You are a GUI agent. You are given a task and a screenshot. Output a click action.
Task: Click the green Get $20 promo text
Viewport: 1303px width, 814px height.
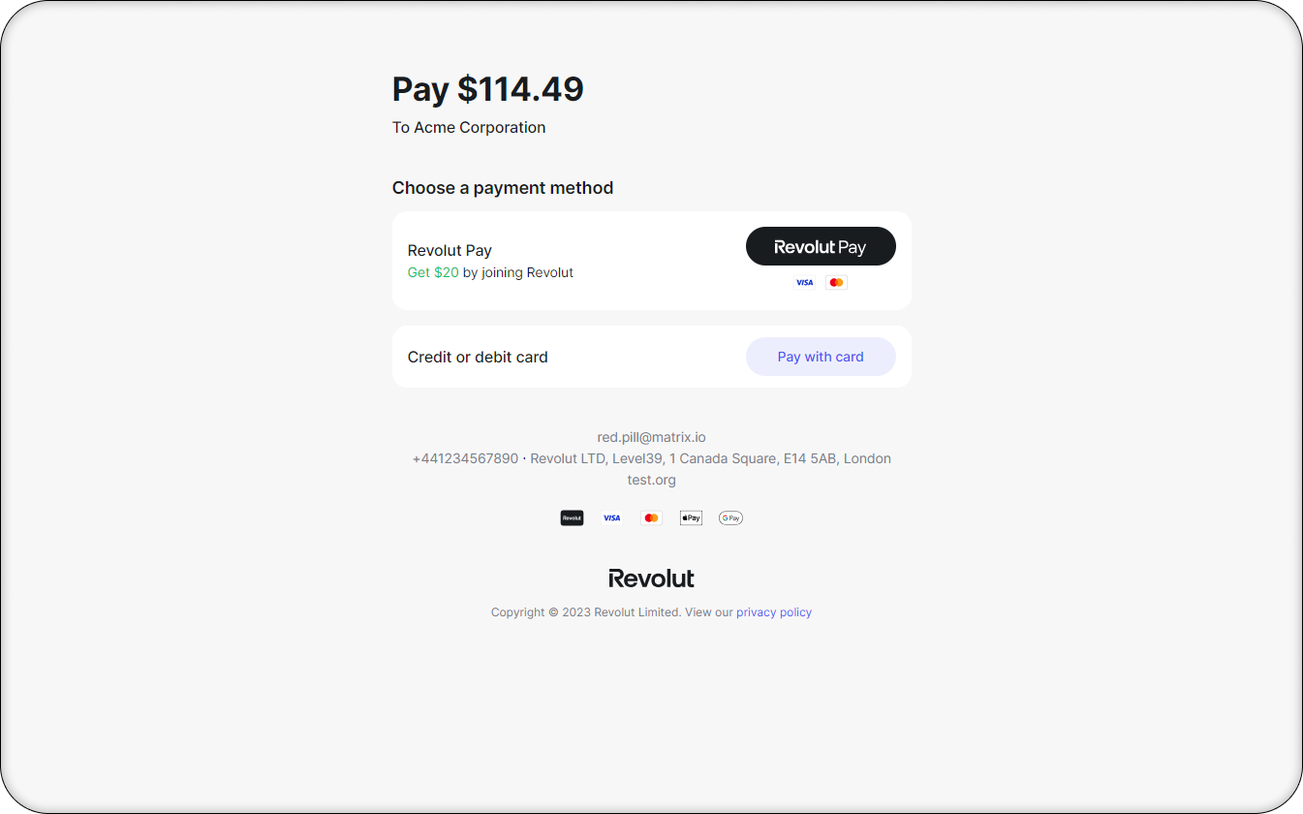tap(433, 272)
